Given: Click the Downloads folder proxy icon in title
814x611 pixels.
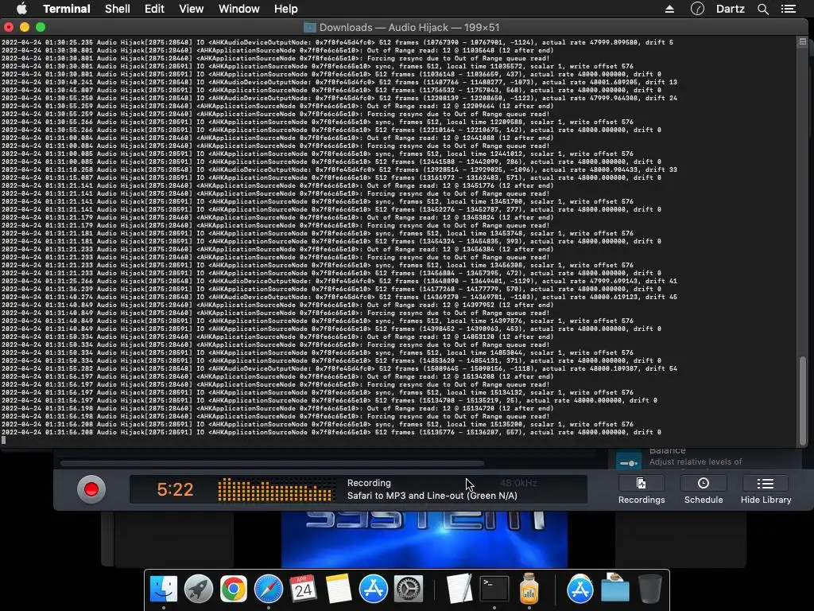Looking at the screenshot, I should pyautogui.click(x=310, y=28).
